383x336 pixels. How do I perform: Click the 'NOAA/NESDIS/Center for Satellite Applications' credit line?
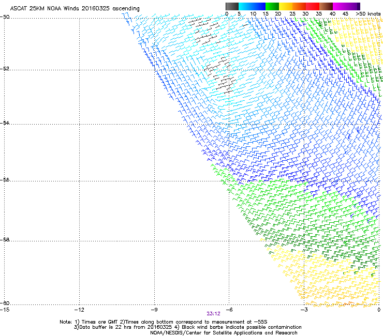coord(224,333)
